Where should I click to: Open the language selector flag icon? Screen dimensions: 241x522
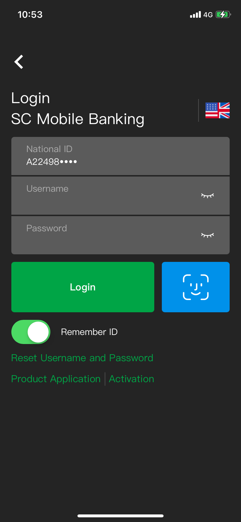pos(217,110)
